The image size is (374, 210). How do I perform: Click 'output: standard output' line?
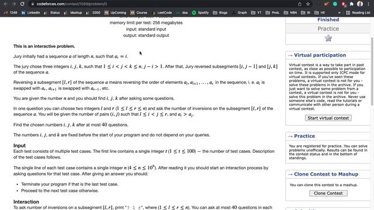coord(146,35)
